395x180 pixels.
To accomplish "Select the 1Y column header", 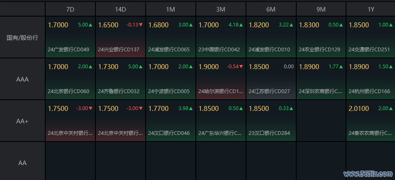I will point(371,9).
